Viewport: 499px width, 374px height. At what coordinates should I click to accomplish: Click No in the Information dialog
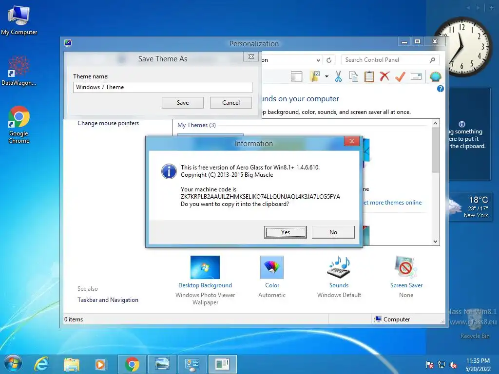pyautogui.click(x=333, y=232)
